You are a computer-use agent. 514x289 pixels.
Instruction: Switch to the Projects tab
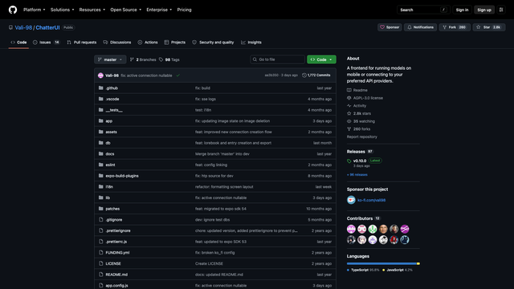pyautogui.click(x=175, y=43)
